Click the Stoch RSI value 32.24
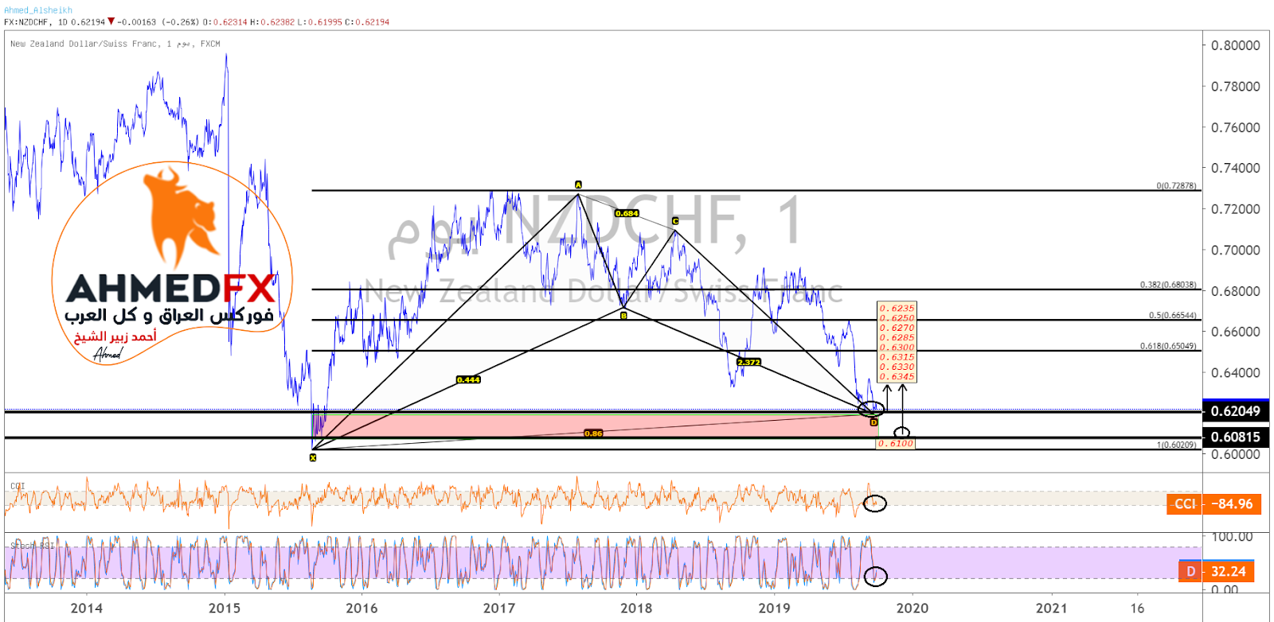Screen dimensions: 1274x622 pyautogui.click(x=1229, y=571)
